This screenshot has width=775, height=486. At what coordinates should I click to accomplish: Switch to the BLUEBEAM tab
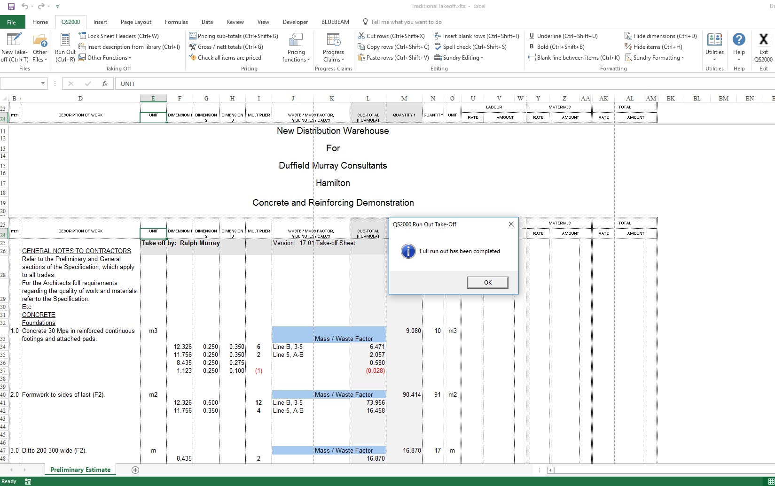(x=335, y=22)
